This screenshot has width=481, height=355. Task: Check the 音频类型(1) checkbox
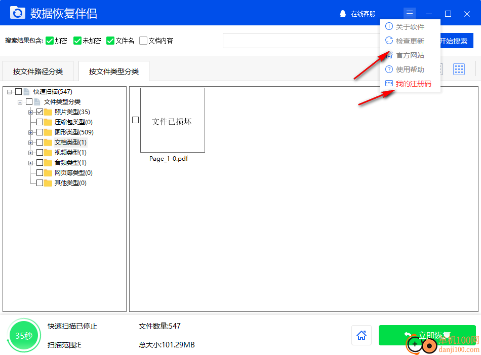[39, 162]
